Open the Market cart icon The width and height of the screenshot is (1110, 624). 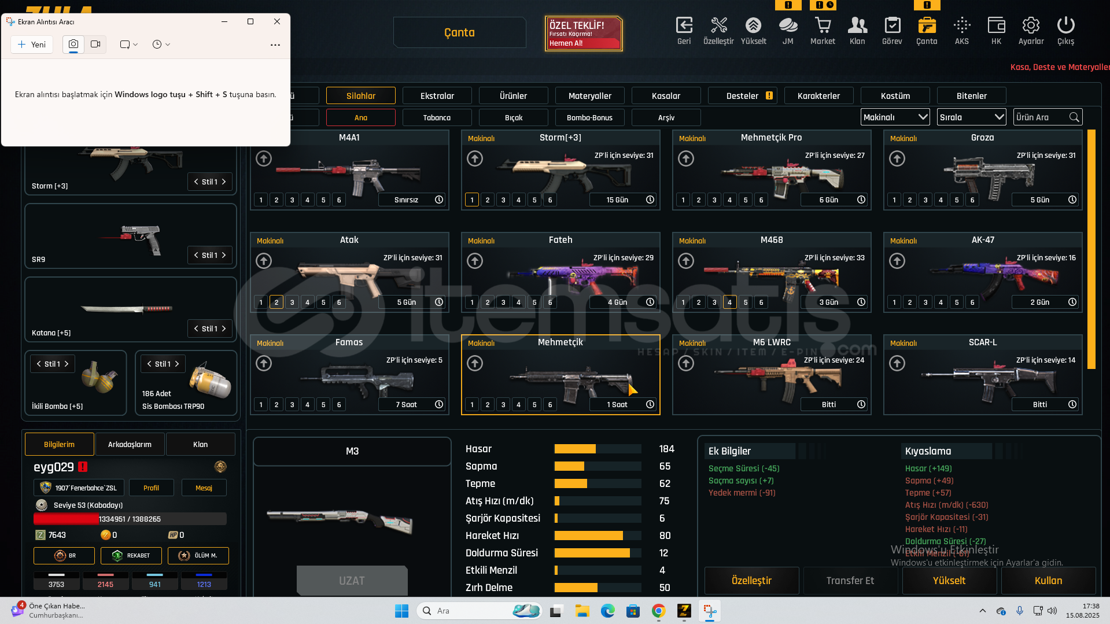click(x=823, y=25)
